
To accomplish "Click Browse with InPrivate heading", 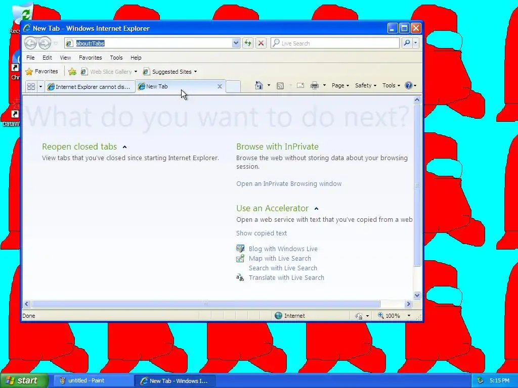I will coord(278,147).
